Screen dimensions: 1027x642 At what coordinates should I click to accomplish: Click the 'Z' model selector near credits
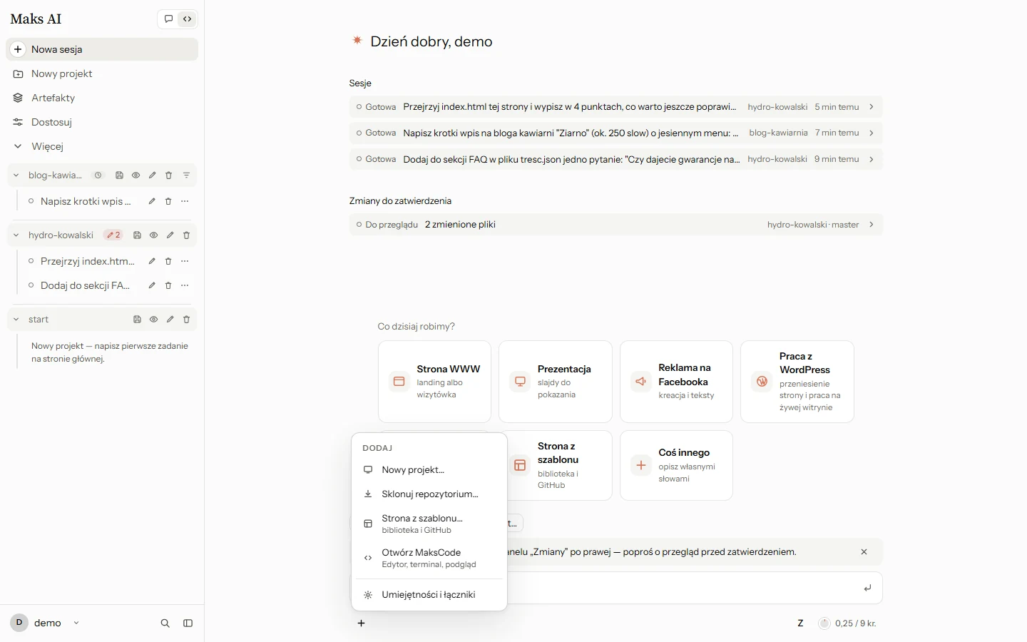800,623
